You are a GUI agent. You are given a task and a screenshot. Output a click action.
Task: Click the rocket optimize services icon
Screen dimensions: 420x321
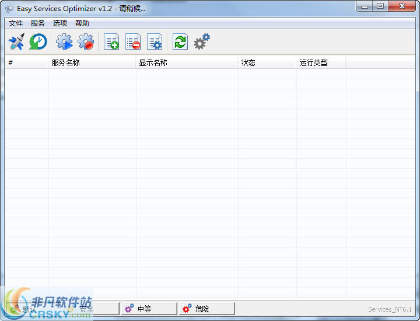pos(16,41)
